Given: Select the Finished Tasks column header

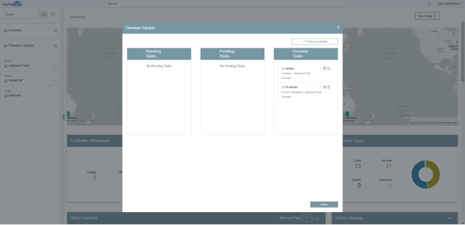Looking at the screenshot, I should coord(306,54).
